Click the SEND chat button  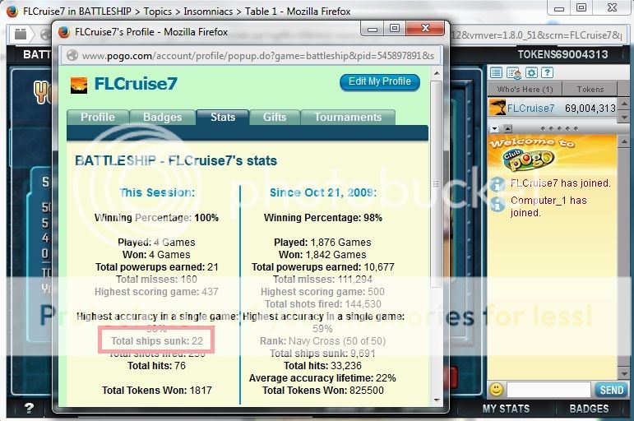(611, 390)
